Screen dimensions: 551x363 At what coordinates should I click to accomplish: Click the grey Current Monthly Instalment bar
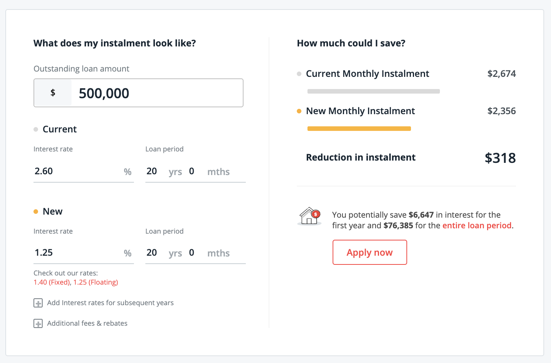click(373, 91)
